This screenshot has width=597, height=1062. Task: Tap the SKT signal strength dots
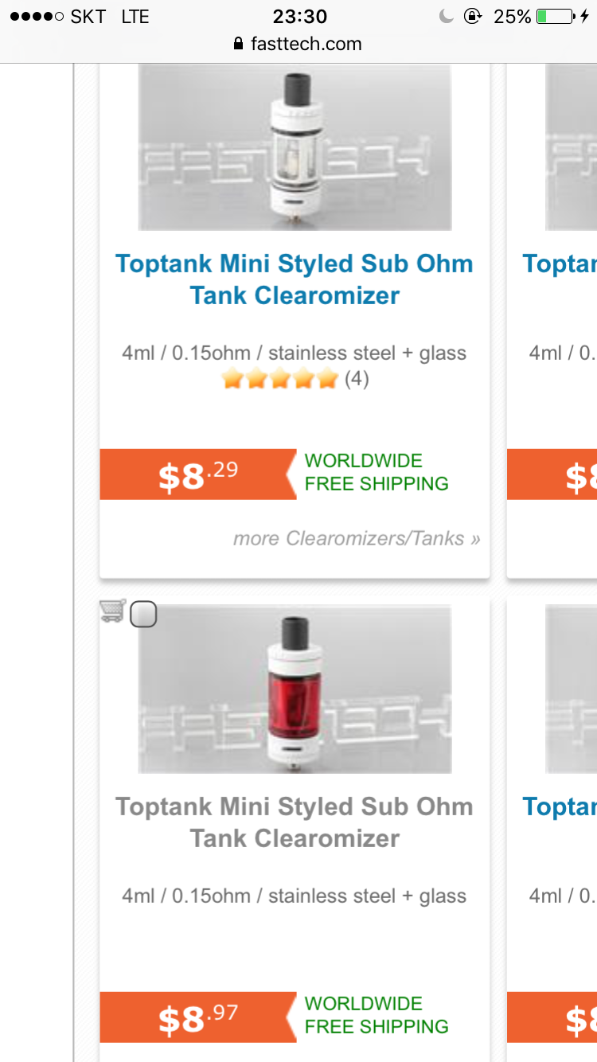(37, 17)
